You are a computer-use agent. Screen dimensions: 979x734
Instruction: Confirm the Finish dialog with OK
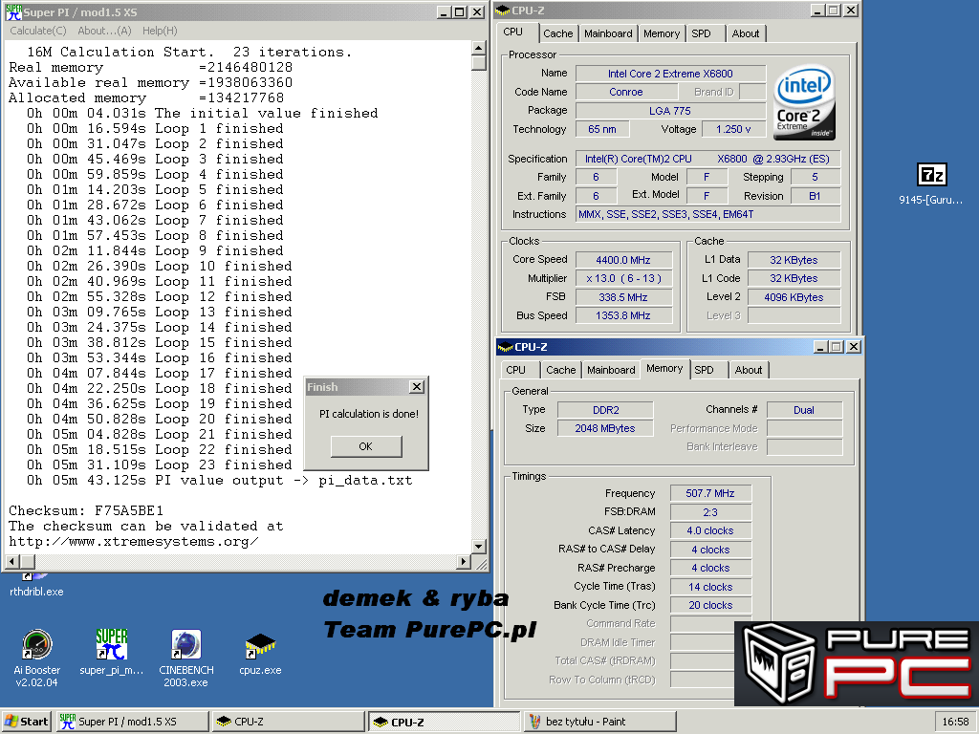click(x=366, y=446)
